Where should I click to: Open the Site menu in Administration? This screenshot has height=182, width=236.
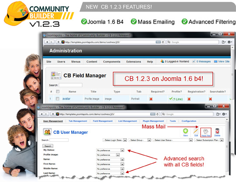[x=49, y=62]
